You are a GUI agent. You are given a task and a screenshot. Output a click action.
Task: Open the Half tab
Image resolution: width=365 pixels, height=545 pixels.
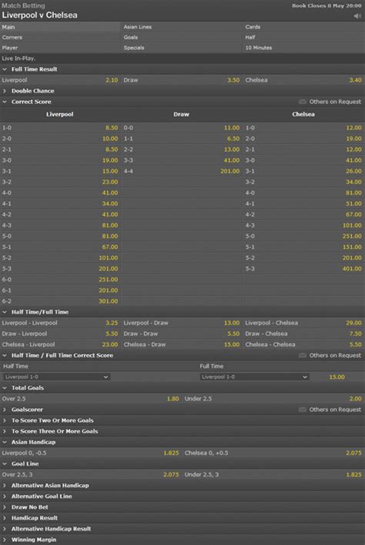coord(304,38)
